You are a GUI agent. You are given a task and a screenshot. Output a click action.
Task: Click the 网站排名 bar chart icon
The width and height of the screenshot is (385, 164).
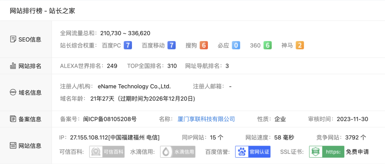13,66
